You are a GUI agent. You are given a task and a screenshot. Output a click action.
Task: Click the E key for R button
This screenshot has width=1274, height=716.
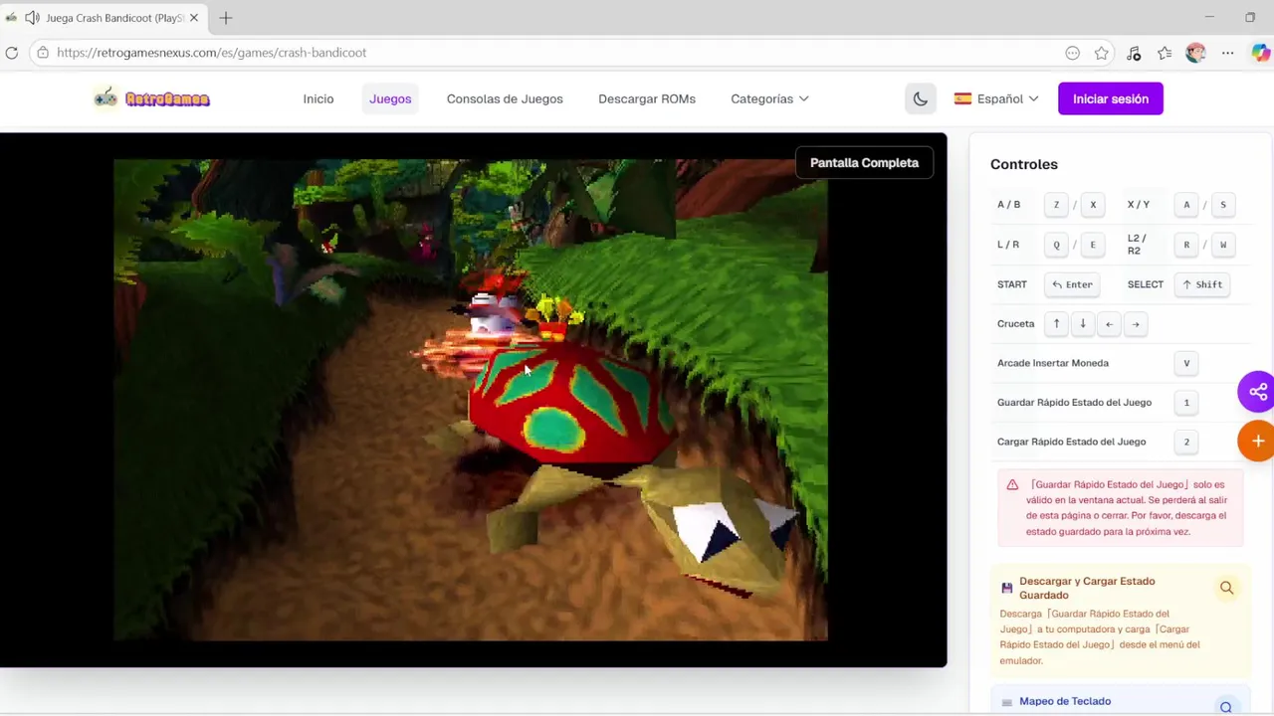click(x=1093, y=245)
